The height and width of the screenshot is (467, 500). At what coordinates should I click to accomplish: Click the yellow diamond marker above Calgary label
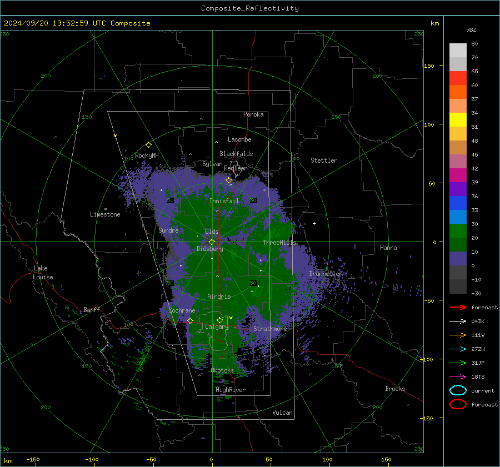click(219, 320)
